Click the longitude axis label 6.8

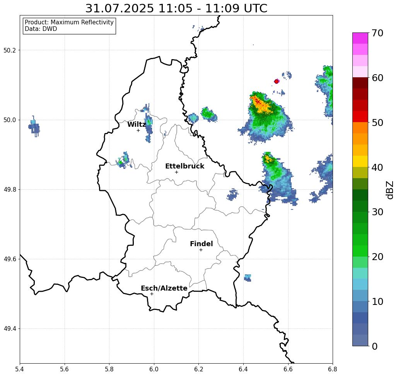point(333,369)
